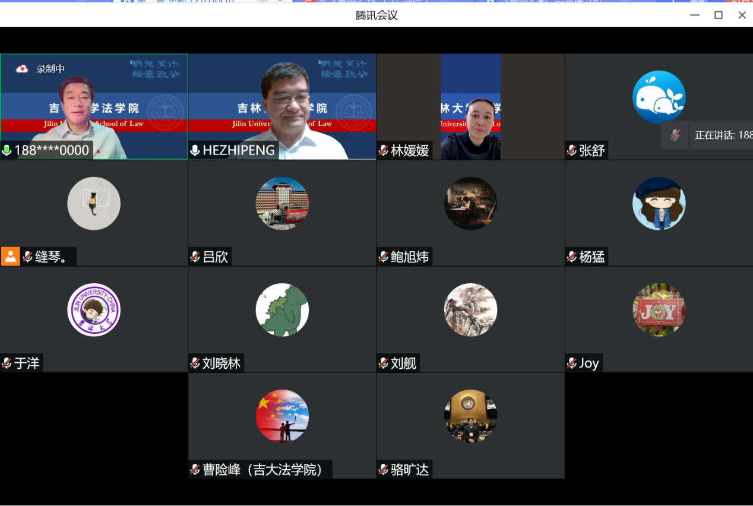Click muted microphone icon beside 刘晓林
Image resolution: width=753 pixels, height=506 pixels.
(195, 363)
